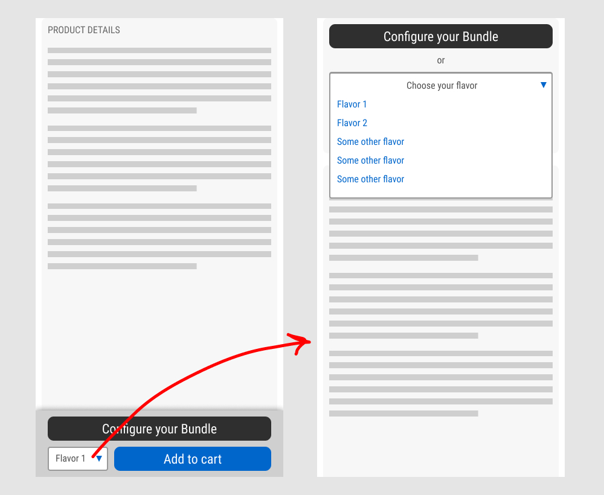Open the Flavor 1 select beside Add to cart
The width and height of the screenshot is (604, 495).
(71, 459)
